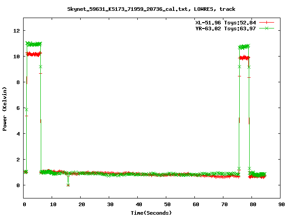This screenshot has width=290, height=217.
Task: Click x-axis tick label 60
Action: point(196,204)
